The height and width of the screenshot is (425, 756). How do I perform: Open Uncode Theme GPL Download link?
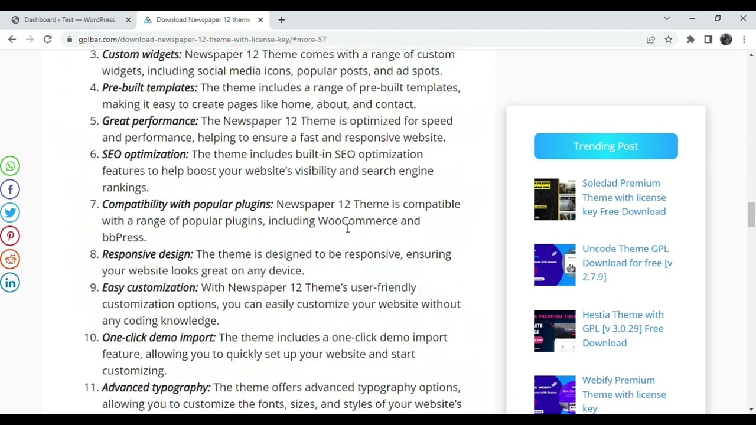tap(627, 263)
